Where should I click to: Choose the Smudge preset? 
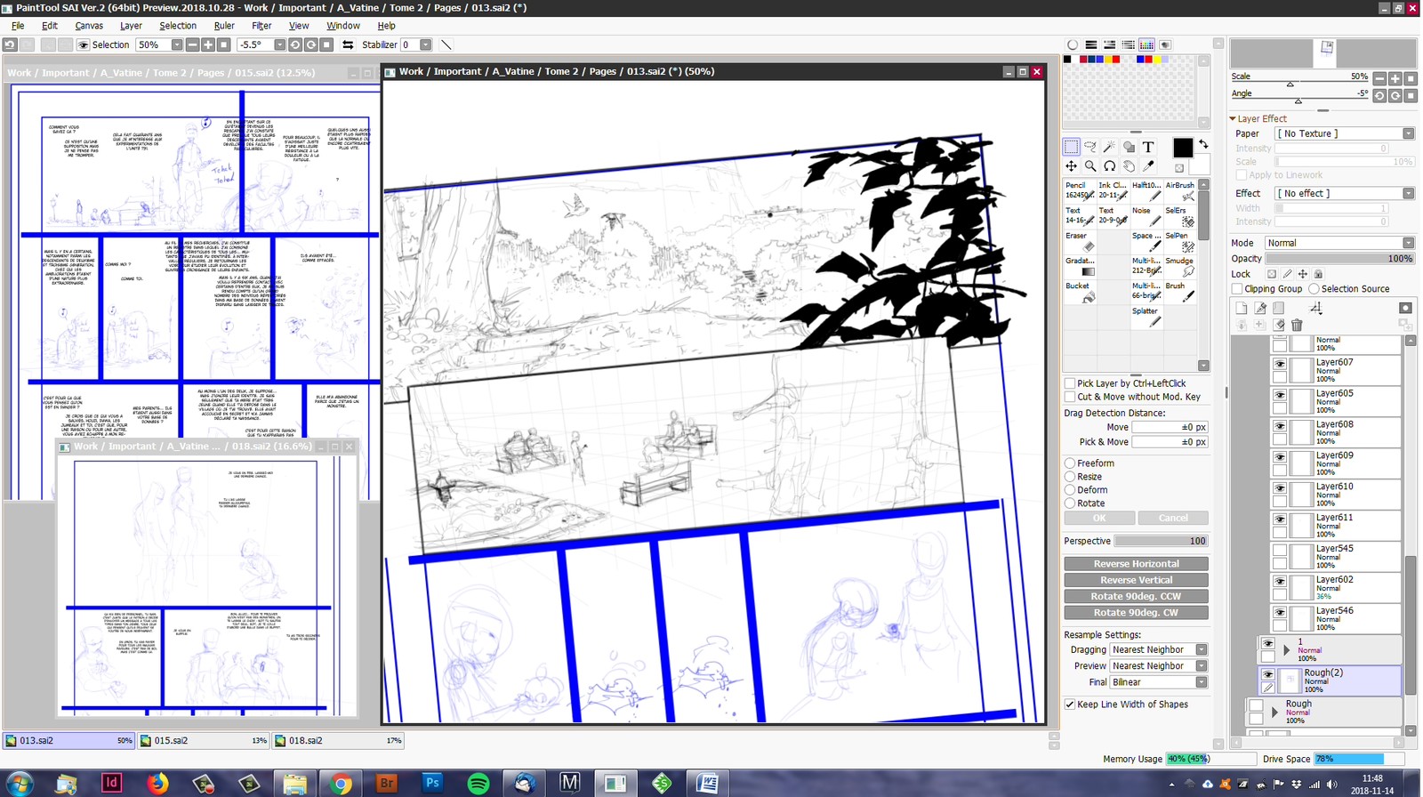click(x=1180, y=266)
